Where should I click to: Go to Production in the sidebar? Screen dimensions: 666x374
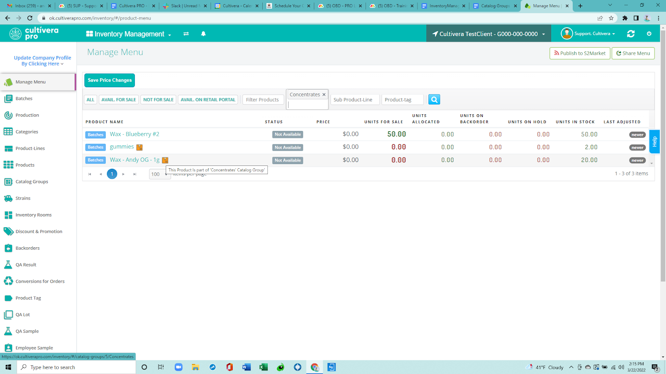27,115
